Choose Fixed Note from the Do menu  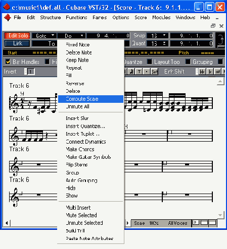(x=90, y=45)
